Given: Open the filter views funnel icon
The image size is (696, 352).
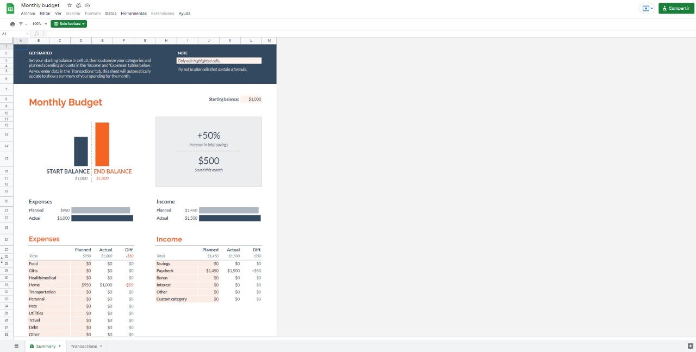Looking at the screenshot, I should click(21, 24).
